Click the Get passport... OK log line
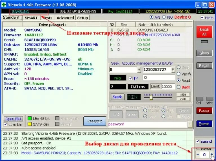 point(36,143)
